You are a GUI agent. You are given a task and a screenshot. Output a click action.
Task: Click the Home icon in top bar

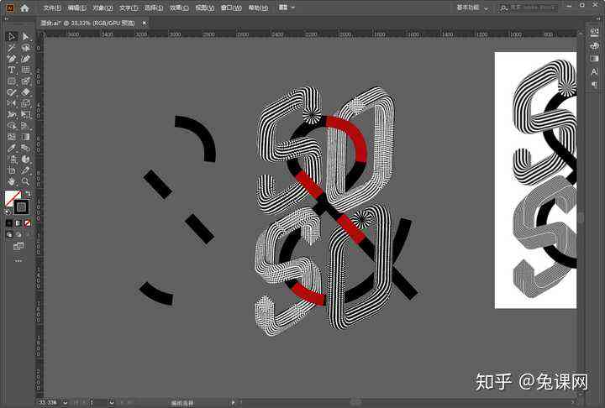(x=24, y=8)
